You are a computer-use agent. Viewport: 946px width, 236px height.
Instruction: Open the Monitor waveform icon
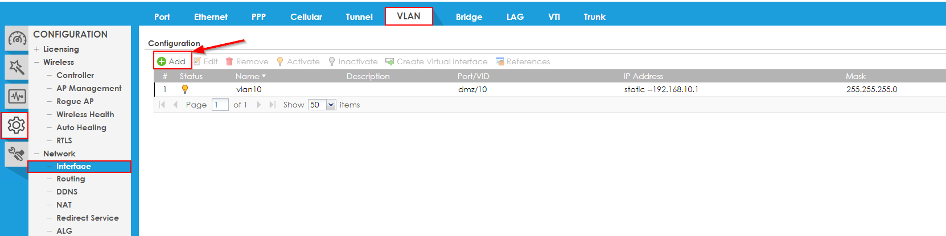pyautogui.click(x=17, y=96)
